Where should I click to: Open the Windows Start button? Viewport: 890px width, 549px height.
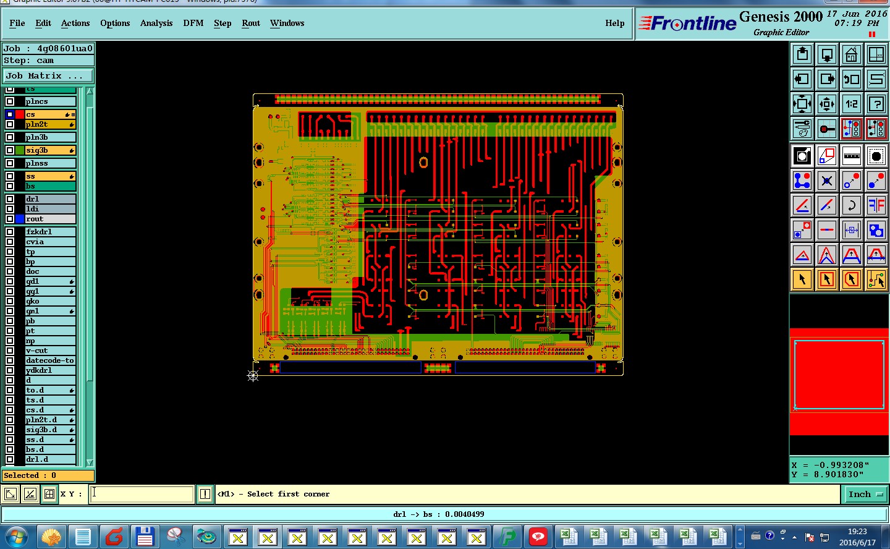point(17,537)
